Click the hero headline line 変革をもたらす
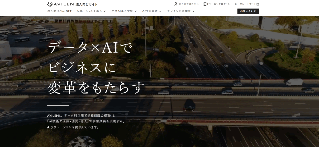This screenshot has height=147, width=319. pos(96,87)
